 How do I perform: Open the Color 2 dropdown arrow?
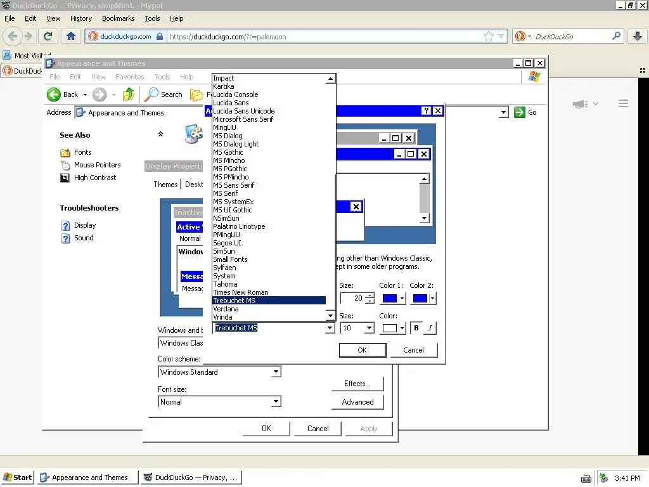432,299
